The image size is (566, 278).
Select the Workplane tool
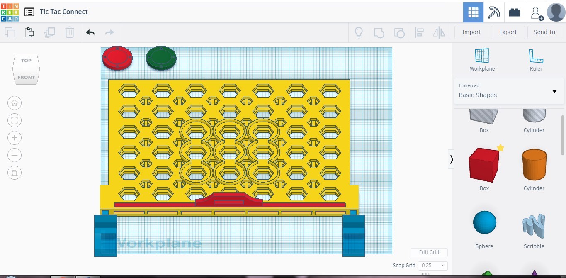(x=482, y=60)
